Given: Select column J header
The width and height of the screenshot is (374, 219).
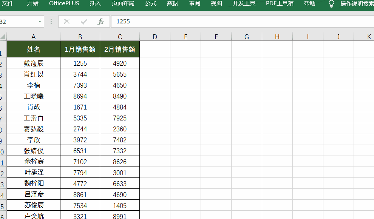Looking at the screenshot, I should 338,37.
